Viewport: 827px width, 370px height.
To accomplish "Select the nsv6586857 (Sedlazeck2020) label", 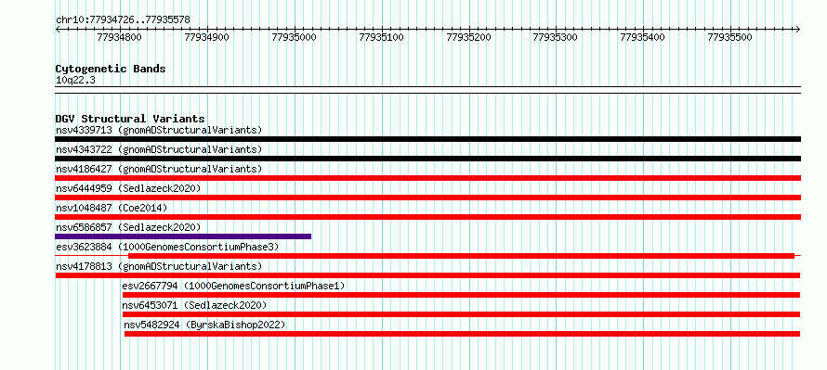I will 128,227.
